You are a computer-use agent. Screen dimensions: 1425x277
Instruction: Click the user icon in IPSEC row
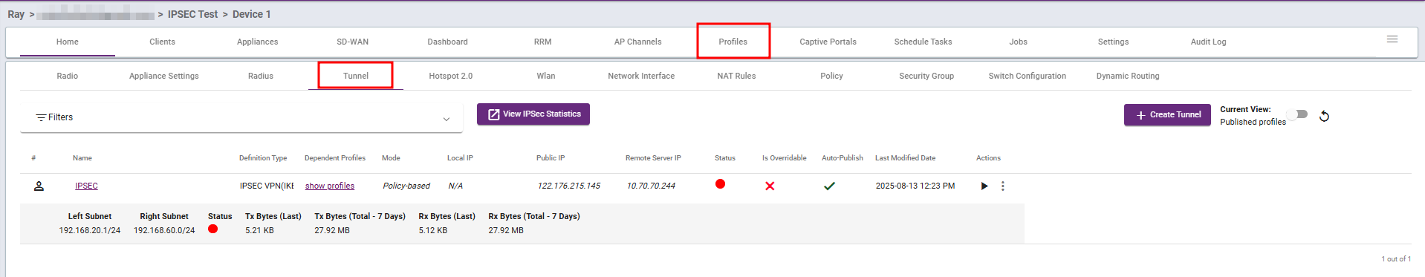pos(39,186)
